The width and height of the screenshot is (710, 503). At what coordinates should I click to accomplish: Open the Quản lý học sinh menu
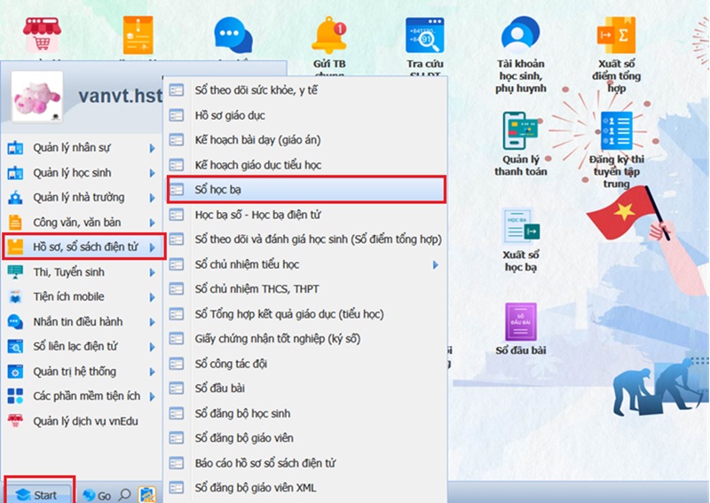[82, 173]
